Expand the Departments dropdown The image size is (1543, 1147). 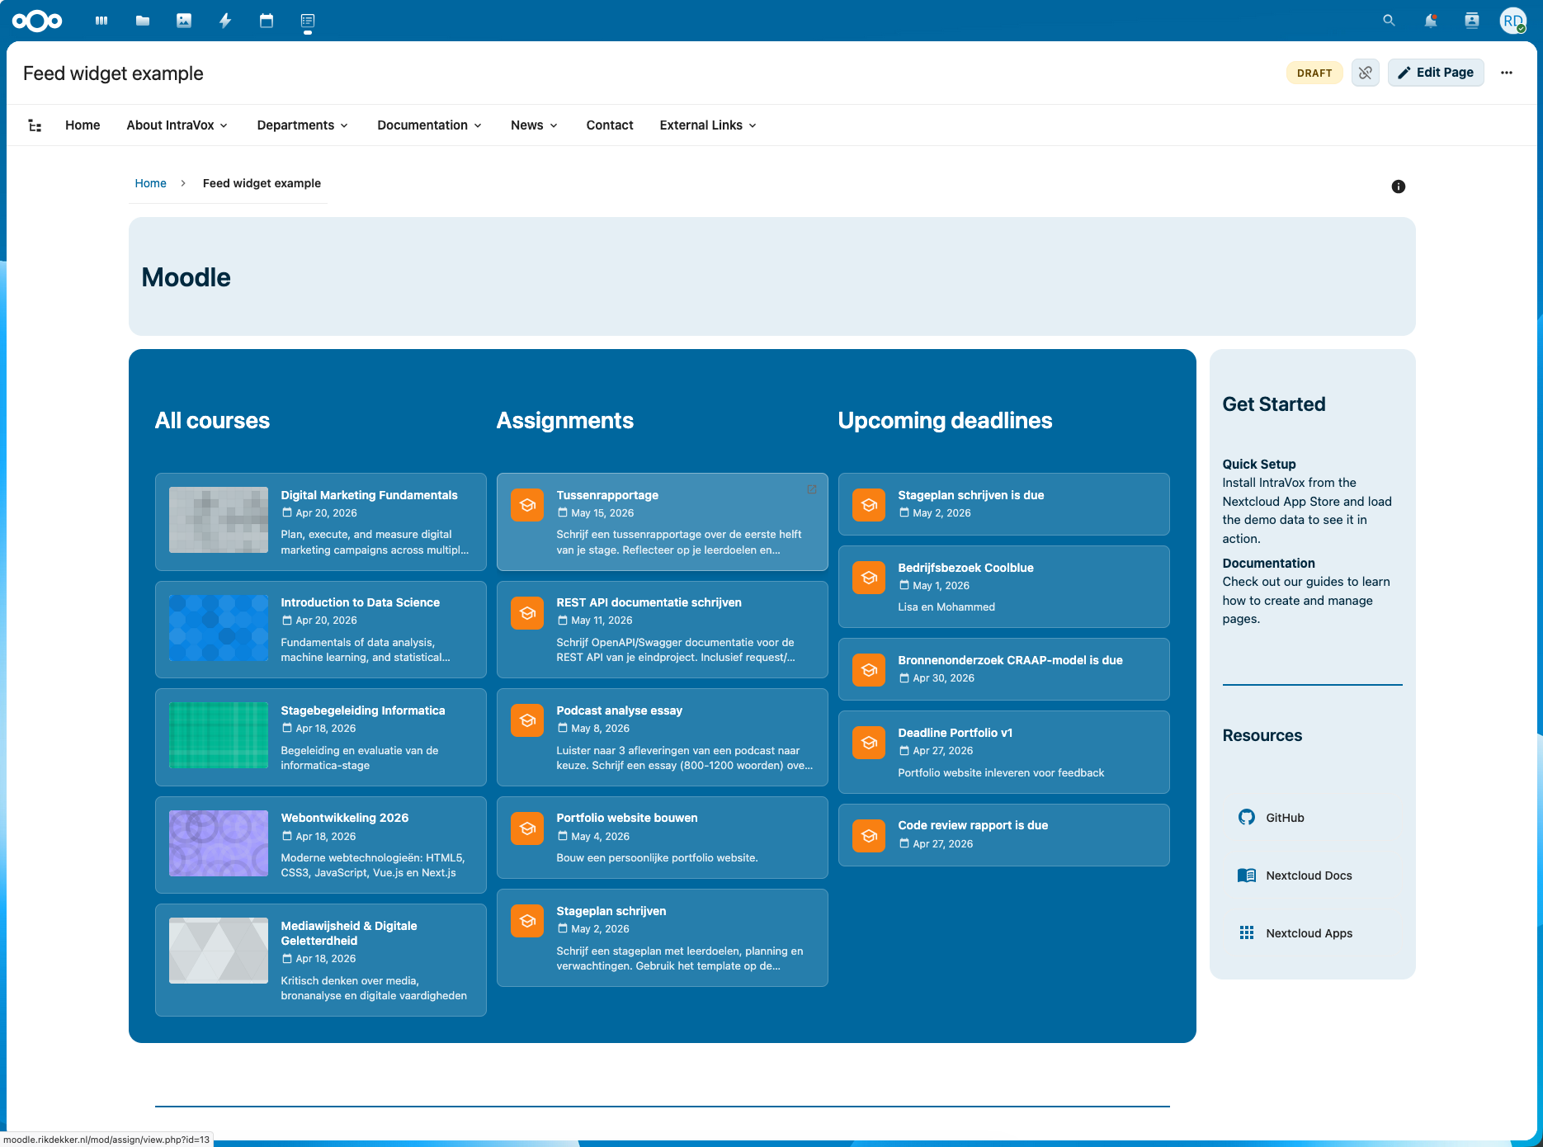tap(303, 125)
